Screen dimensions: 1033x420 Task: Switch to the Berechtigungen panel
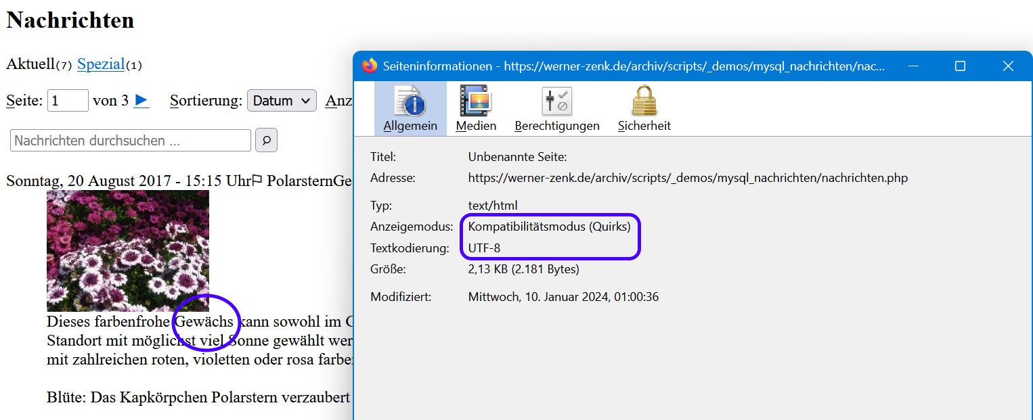(x=556, y=109)
